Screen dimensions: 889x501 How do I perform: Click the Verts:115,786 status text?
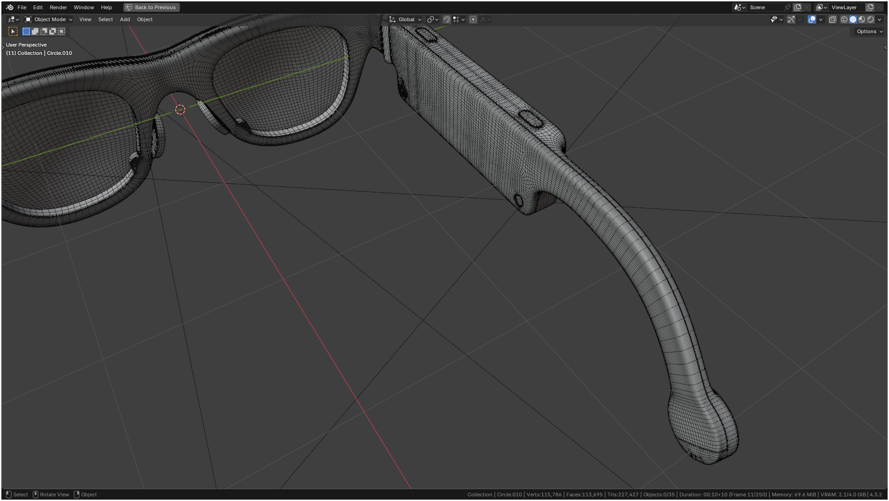coord(544,495)
